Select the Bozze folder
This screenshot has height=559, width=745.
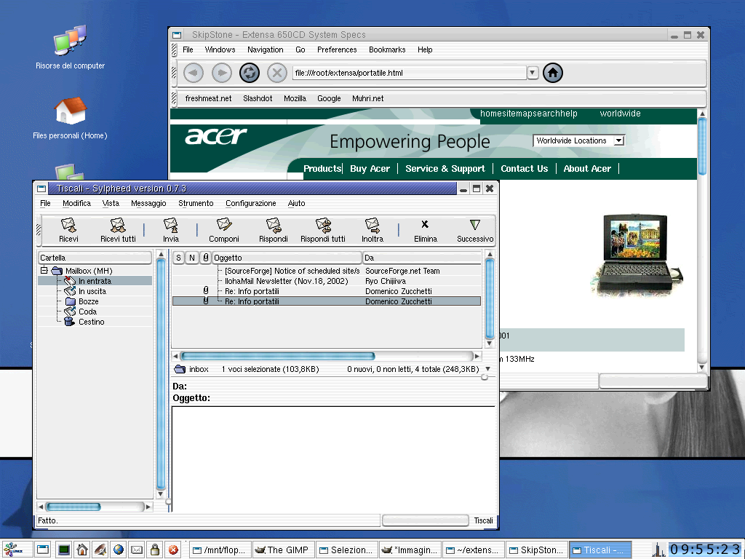88,301
